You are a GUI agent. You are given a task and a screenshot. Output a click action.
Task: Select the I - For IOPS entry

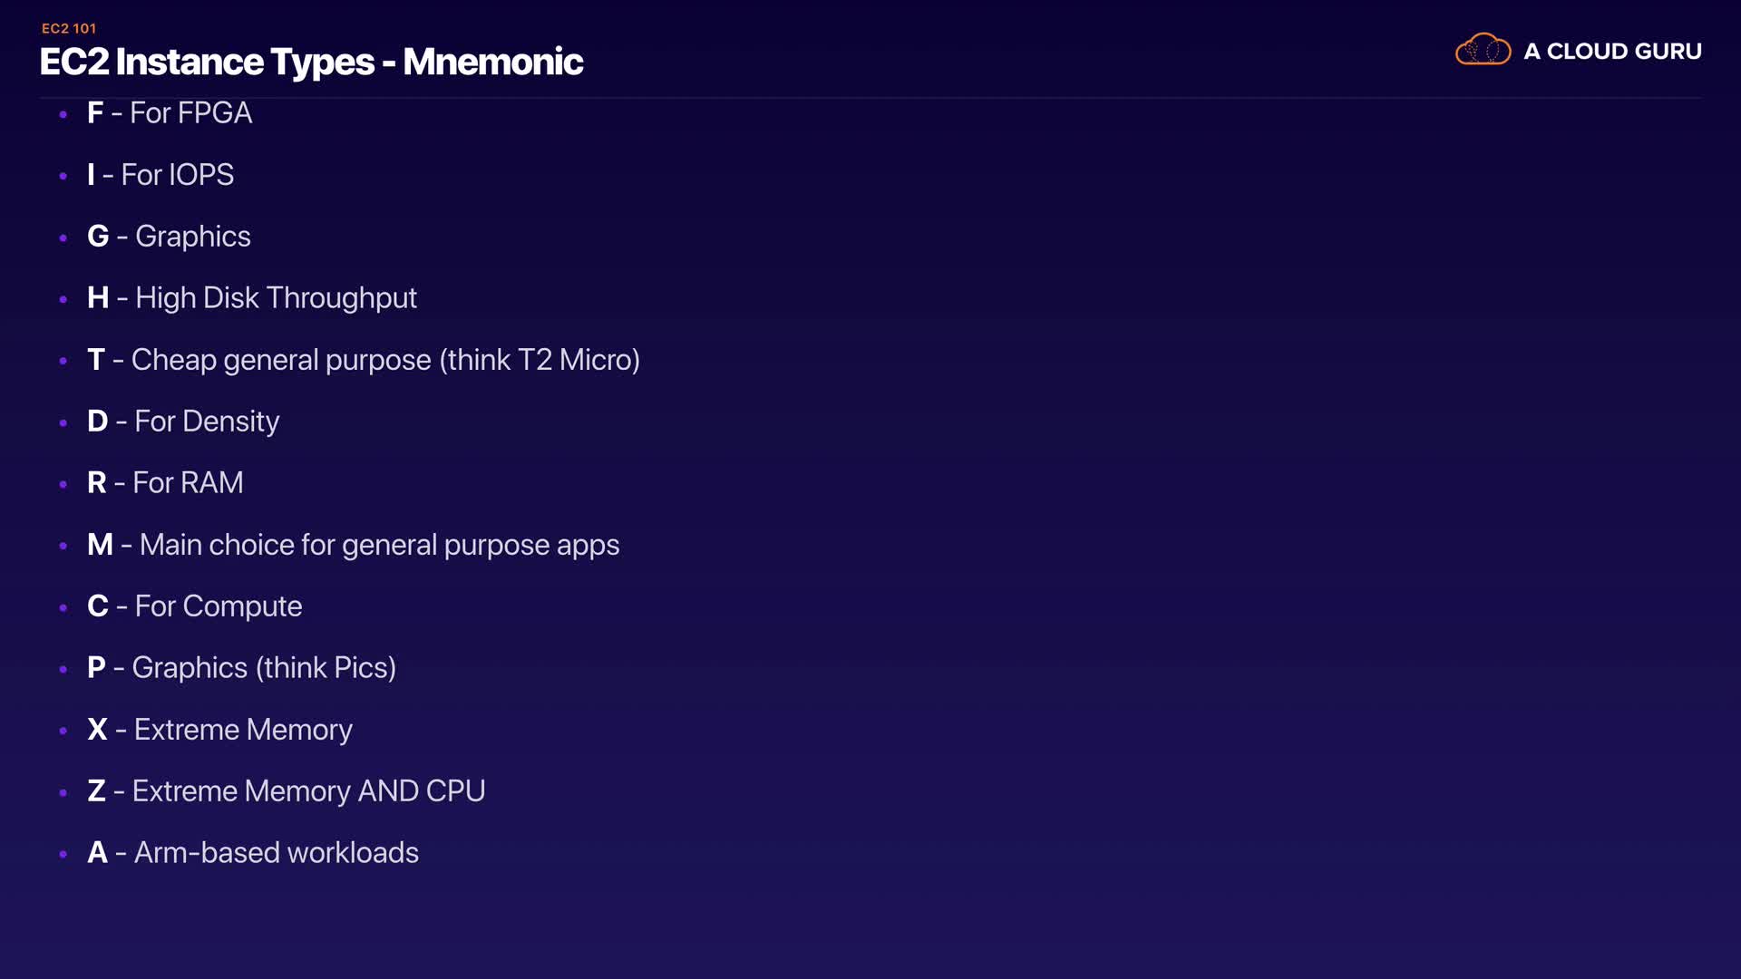[x=160, y=175]
